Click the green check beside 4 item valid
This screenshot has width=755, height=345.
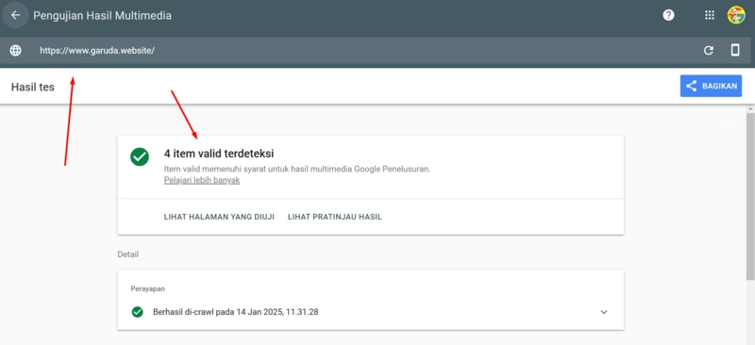pyautogui.click(x=140, y=156)
